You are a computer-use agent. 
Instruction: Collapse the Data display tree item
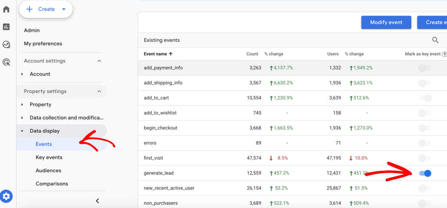click(x=22, y=131)
